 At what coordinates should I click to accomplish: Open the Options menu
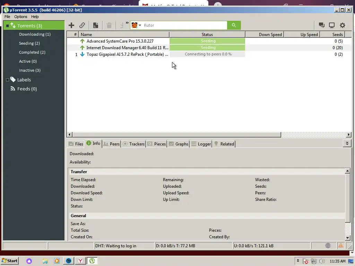coord(20,17)
